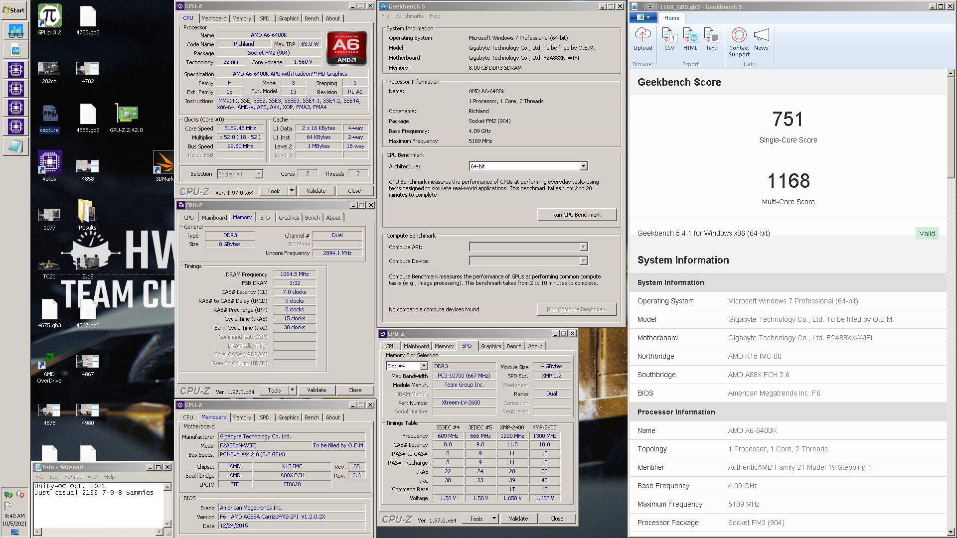Open the TC21 desktop icon

tap(49, 268)
